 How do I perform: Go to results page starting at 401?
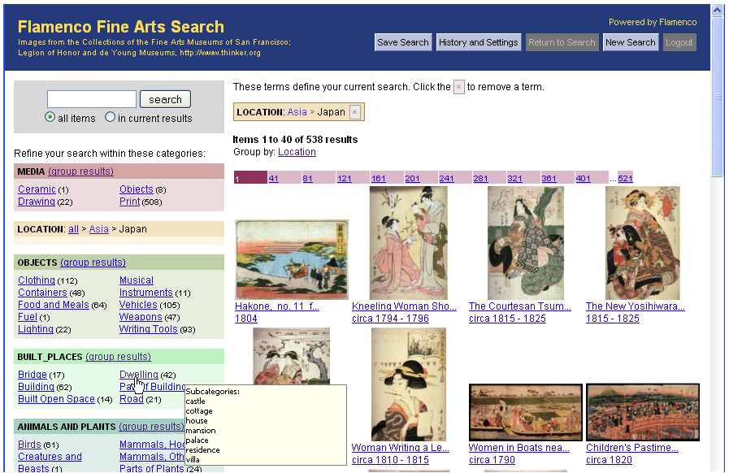click(x=583, y=178)
